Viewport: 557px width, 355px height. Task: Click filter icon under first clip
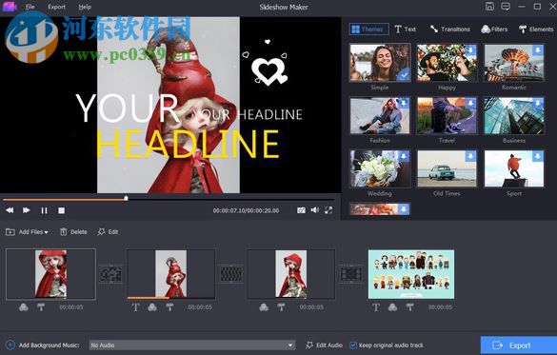coord(24,307)
